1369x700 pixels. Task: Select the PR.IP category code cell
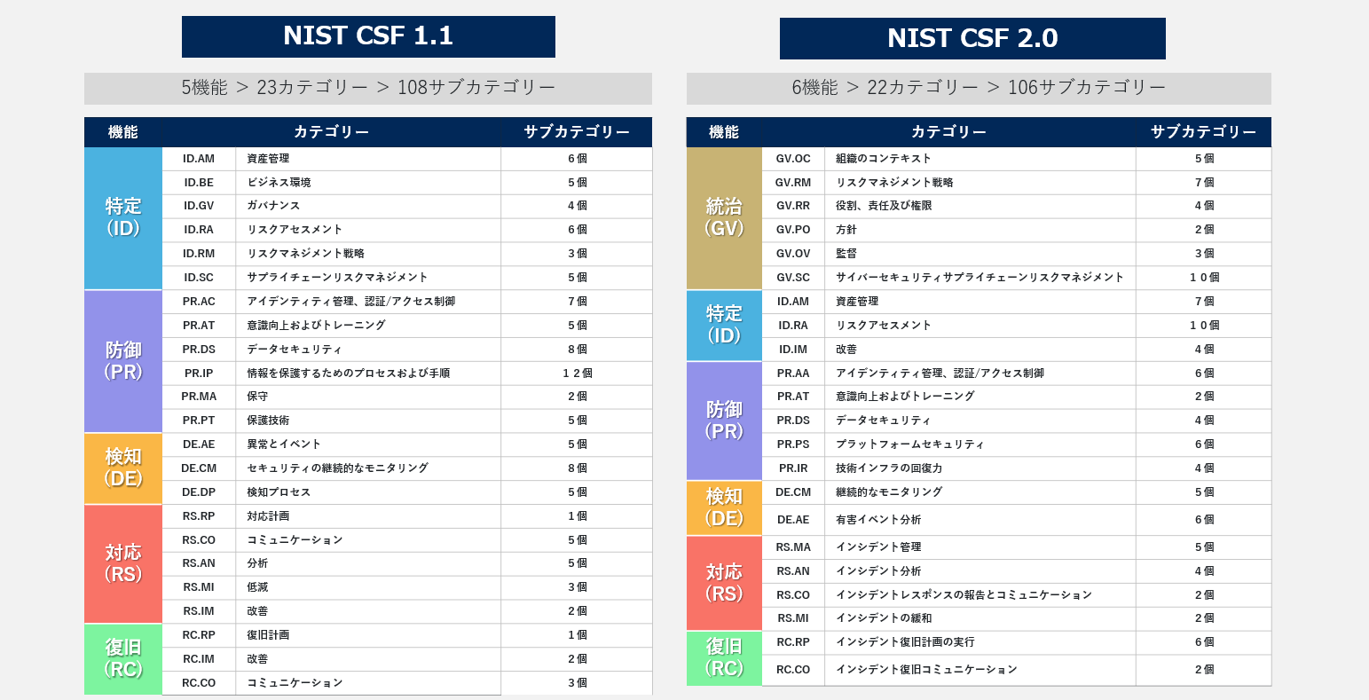(x=199, y=374)
